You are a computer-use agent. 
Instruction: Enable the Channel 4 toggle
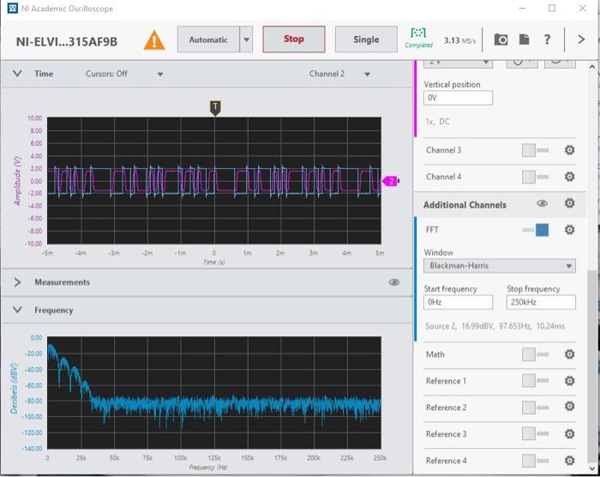(x=536, y=177)
